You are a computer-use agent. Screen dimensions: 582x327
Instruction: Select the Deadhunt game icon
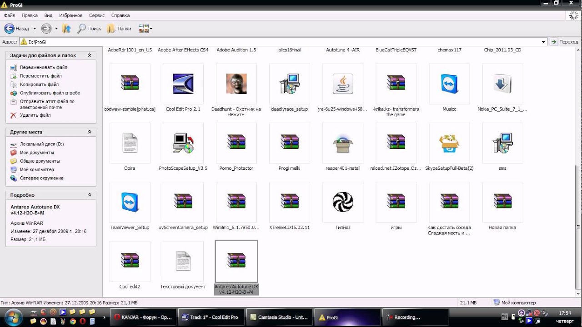(236, 84)
